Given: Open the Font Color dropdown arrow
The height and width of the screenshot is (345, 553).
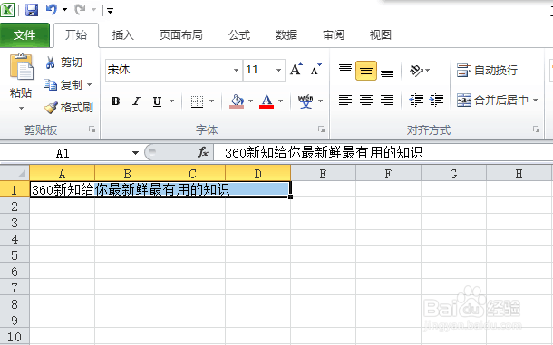Looking at the screenshot, I should click(x=280, y=101).
